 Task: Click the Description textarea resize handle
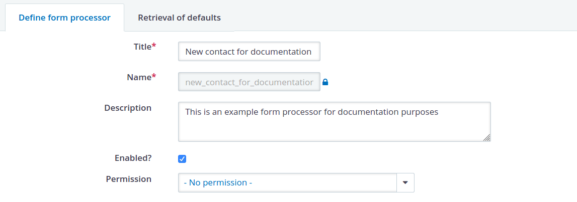(486, 137)
